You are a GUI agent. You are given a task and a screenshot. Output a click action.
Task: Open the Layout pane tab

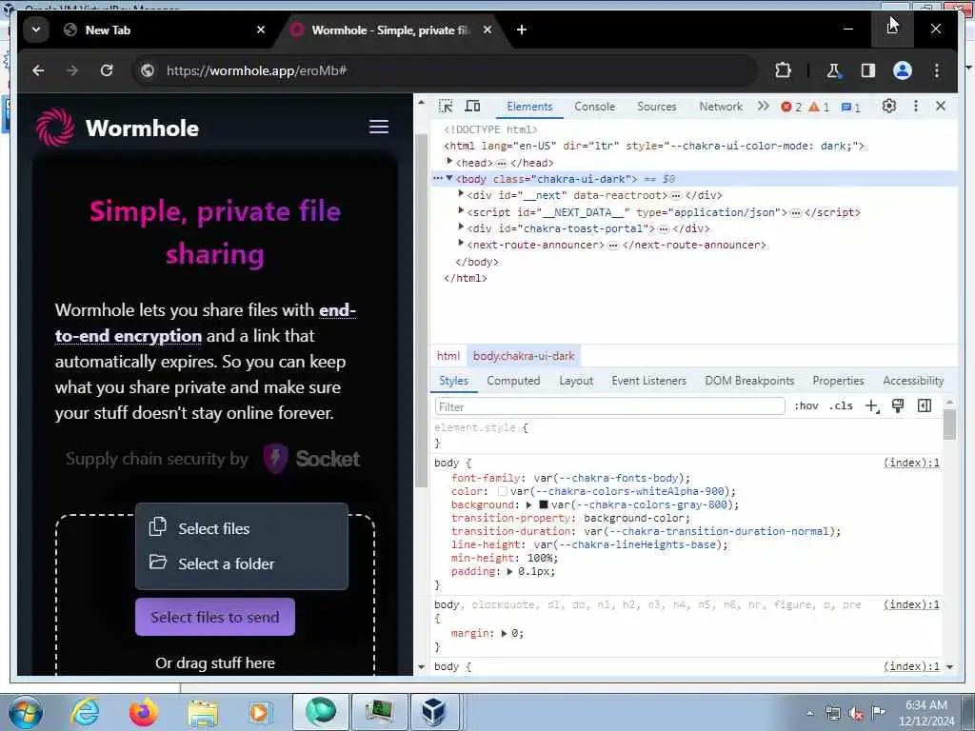click(576, 381)
